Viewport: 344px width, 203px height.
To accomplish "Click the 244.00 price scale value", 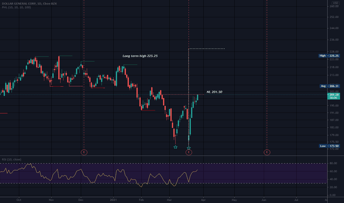I will [334, 28].
